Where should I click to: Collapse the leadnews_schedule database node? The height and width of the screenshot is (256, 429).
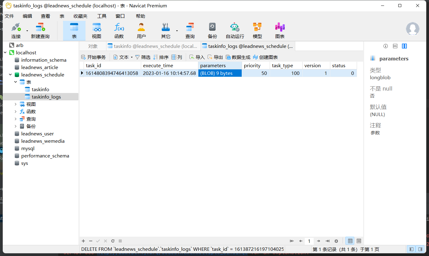coord(10,75)
